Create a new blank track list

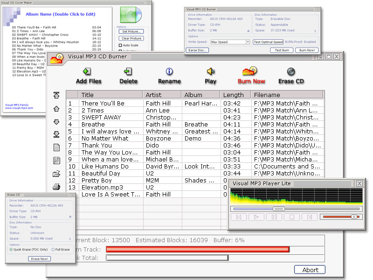click(56, 147)
